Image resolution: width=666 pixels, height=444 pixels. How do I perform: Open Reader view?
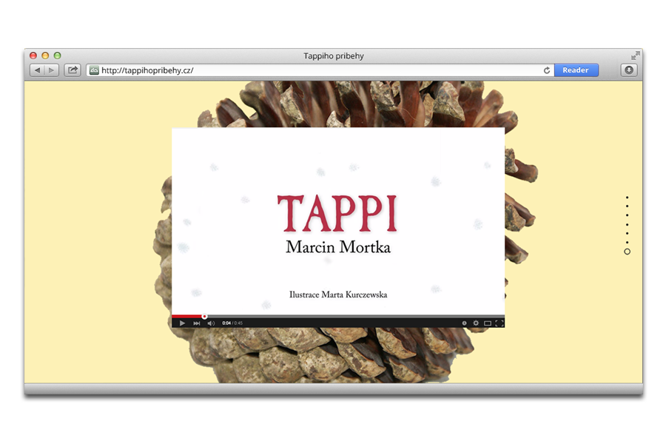576,70
